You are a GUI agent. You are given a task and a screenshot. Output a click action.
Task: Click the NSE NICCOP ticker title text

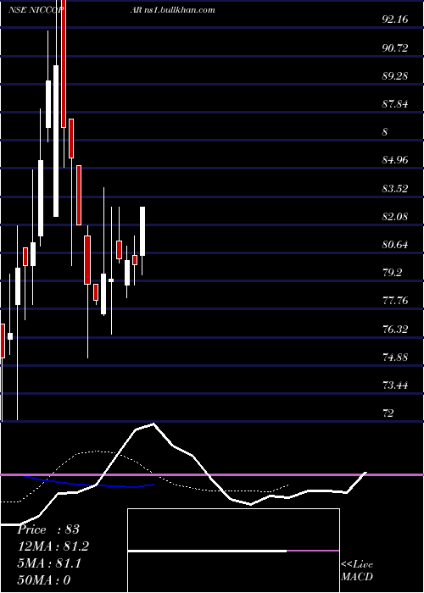tap(36, 10)
